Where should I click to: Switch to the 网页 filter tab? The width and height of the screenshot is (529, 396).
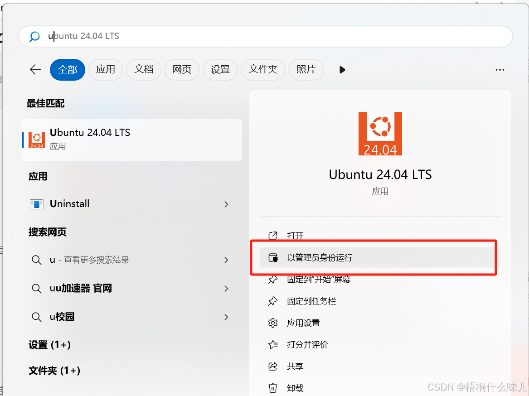coord(182,69)
